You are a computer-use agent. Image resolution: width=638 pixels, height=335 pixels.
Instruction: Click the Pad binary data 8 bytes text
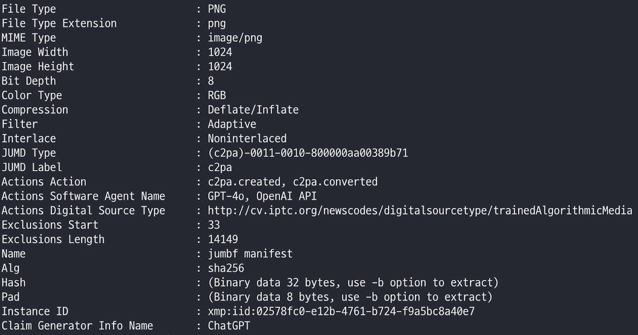click(x=350, y=297)
